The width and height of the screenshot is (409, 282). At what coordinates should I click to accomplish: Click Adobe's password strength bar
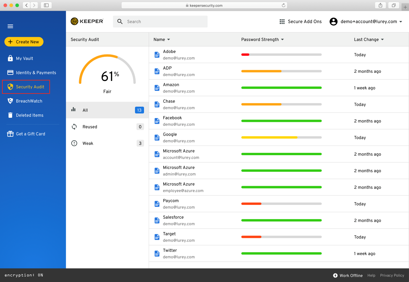(x=281, y=55)
